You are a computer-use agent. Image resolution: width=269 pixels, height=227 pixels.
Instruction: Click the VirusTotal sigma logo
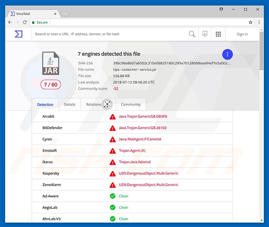[18, 34]
